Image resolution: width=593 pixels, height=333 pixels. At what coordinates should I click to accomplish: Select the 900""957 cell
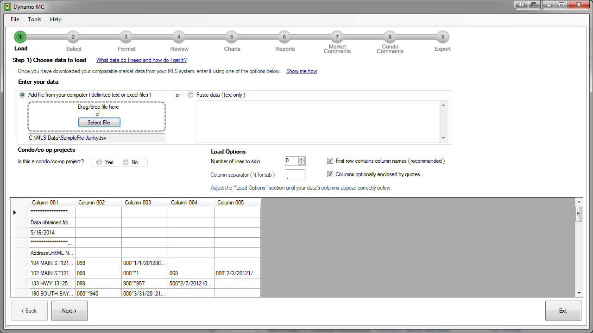pyautogui.click(x=145, y=284)
